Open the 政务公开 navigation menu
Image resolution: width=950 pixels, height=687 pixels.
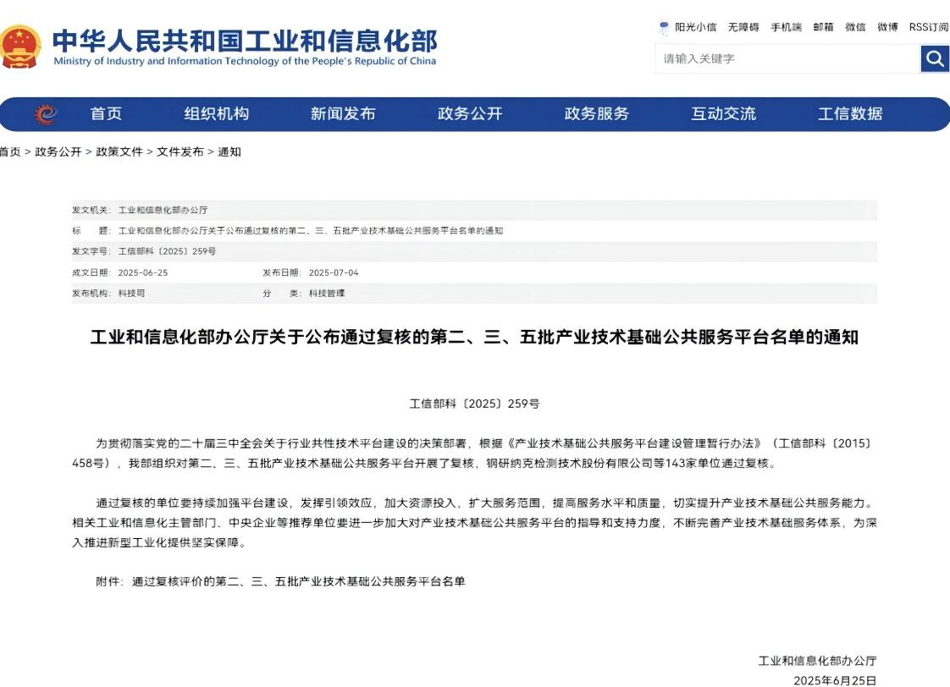(x=470, y=113)
